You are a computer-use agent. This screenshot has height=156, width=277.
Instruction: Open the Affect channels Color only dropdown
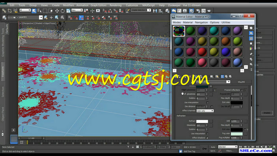click(x=205, y=111)
